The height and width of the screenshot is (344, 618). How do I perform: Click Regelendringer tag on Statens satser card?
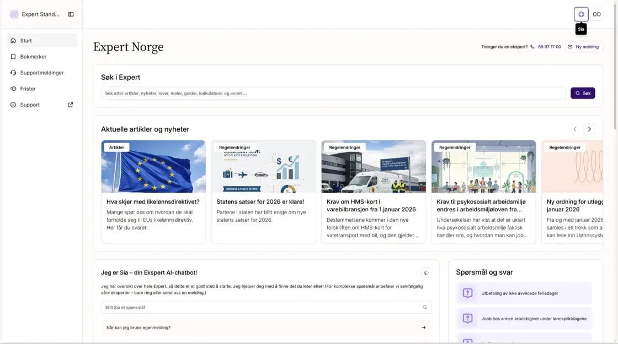(235, 148)
